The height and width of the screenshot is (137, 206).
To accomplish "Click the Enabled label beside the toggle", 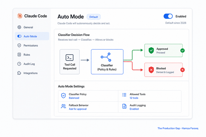I will tap(181, 16).
